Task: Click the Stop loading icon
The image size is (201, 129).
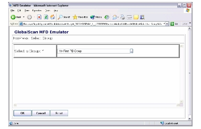Action: [39, 17]
